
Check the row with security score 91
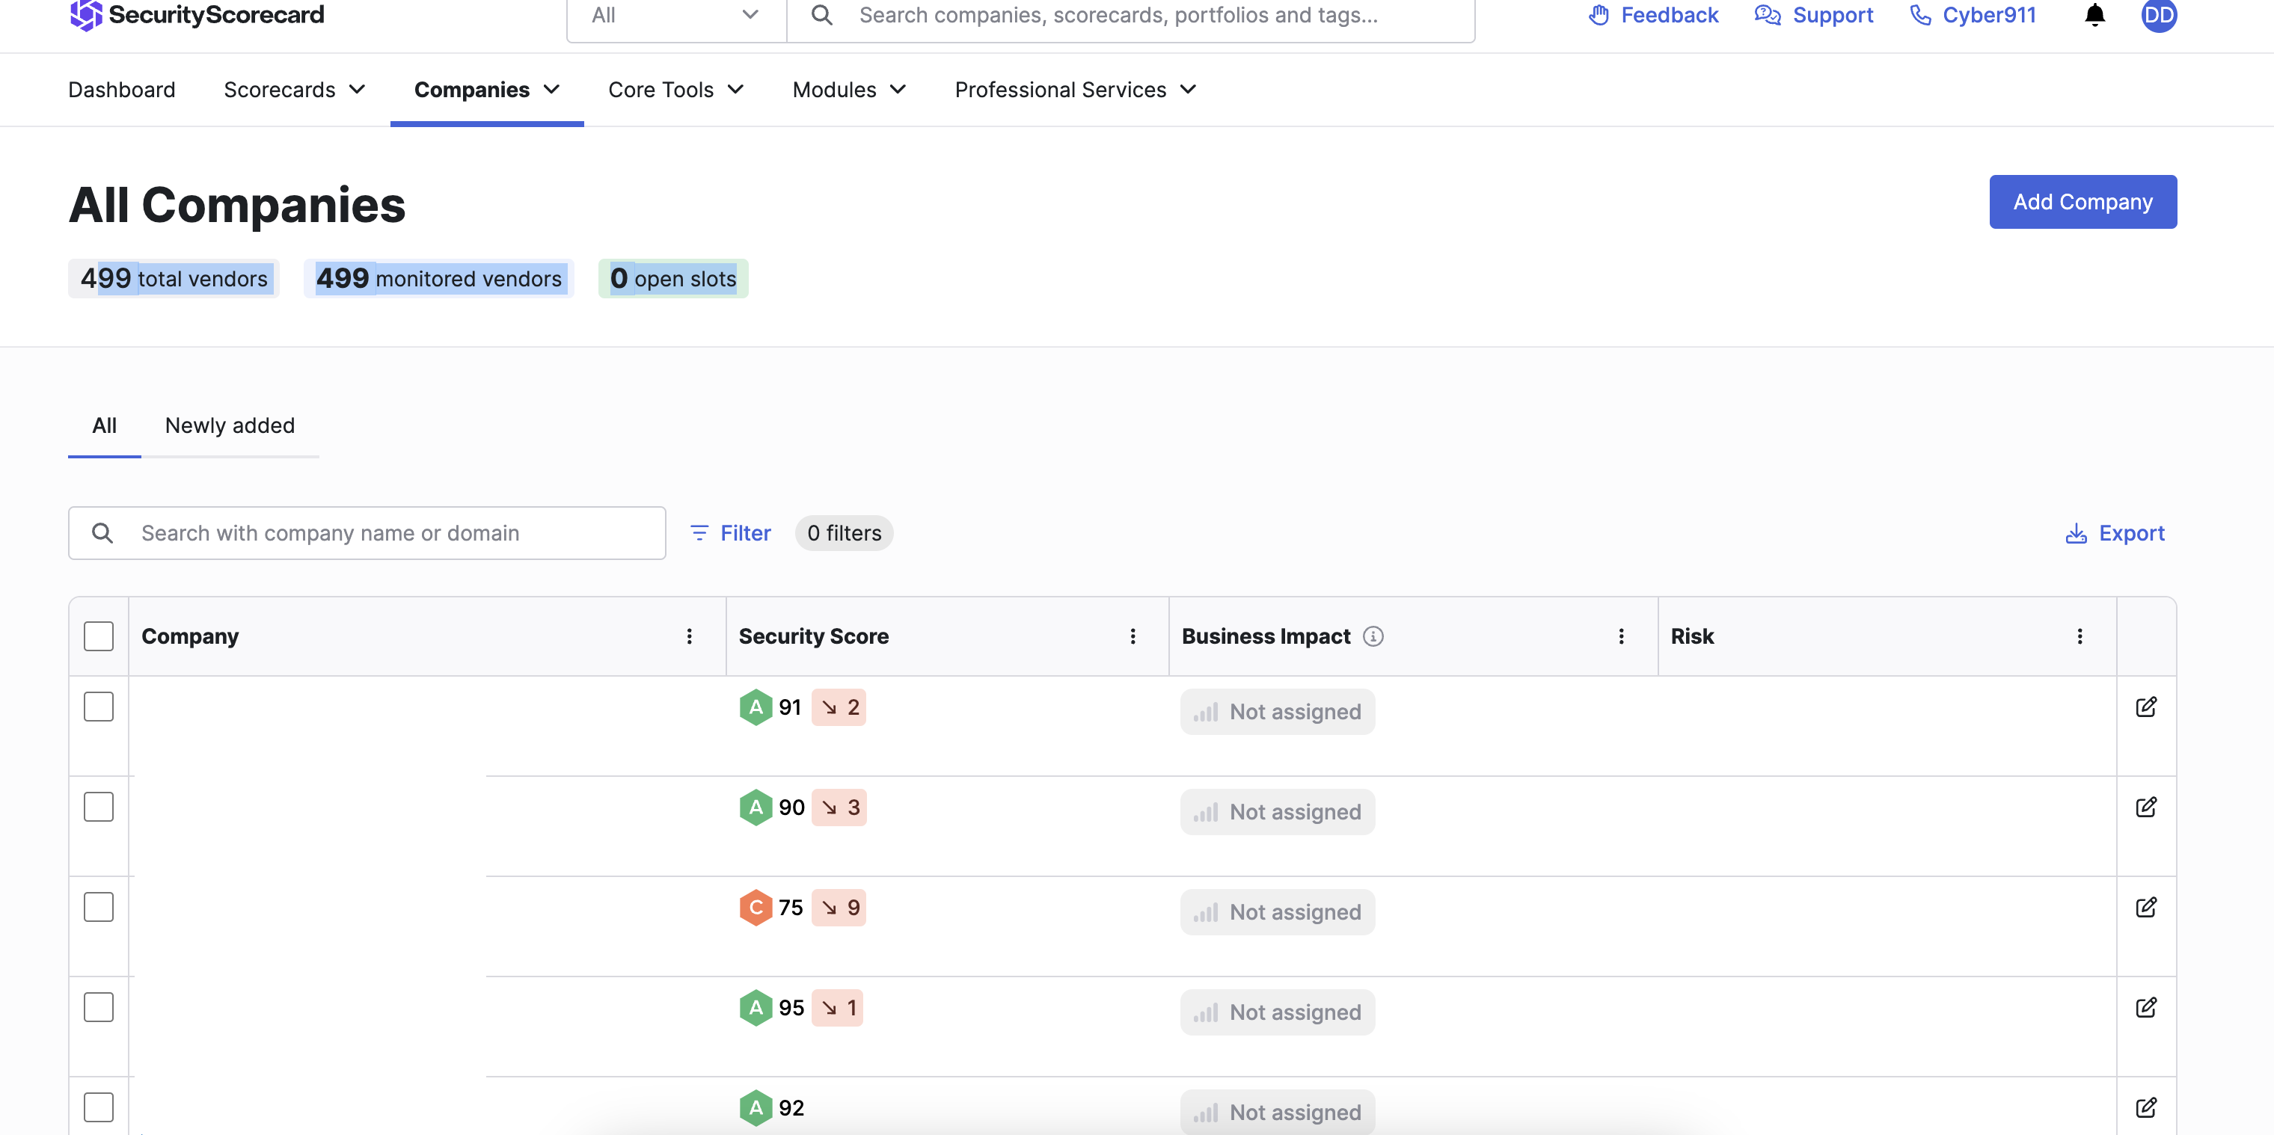click(99, 707)
